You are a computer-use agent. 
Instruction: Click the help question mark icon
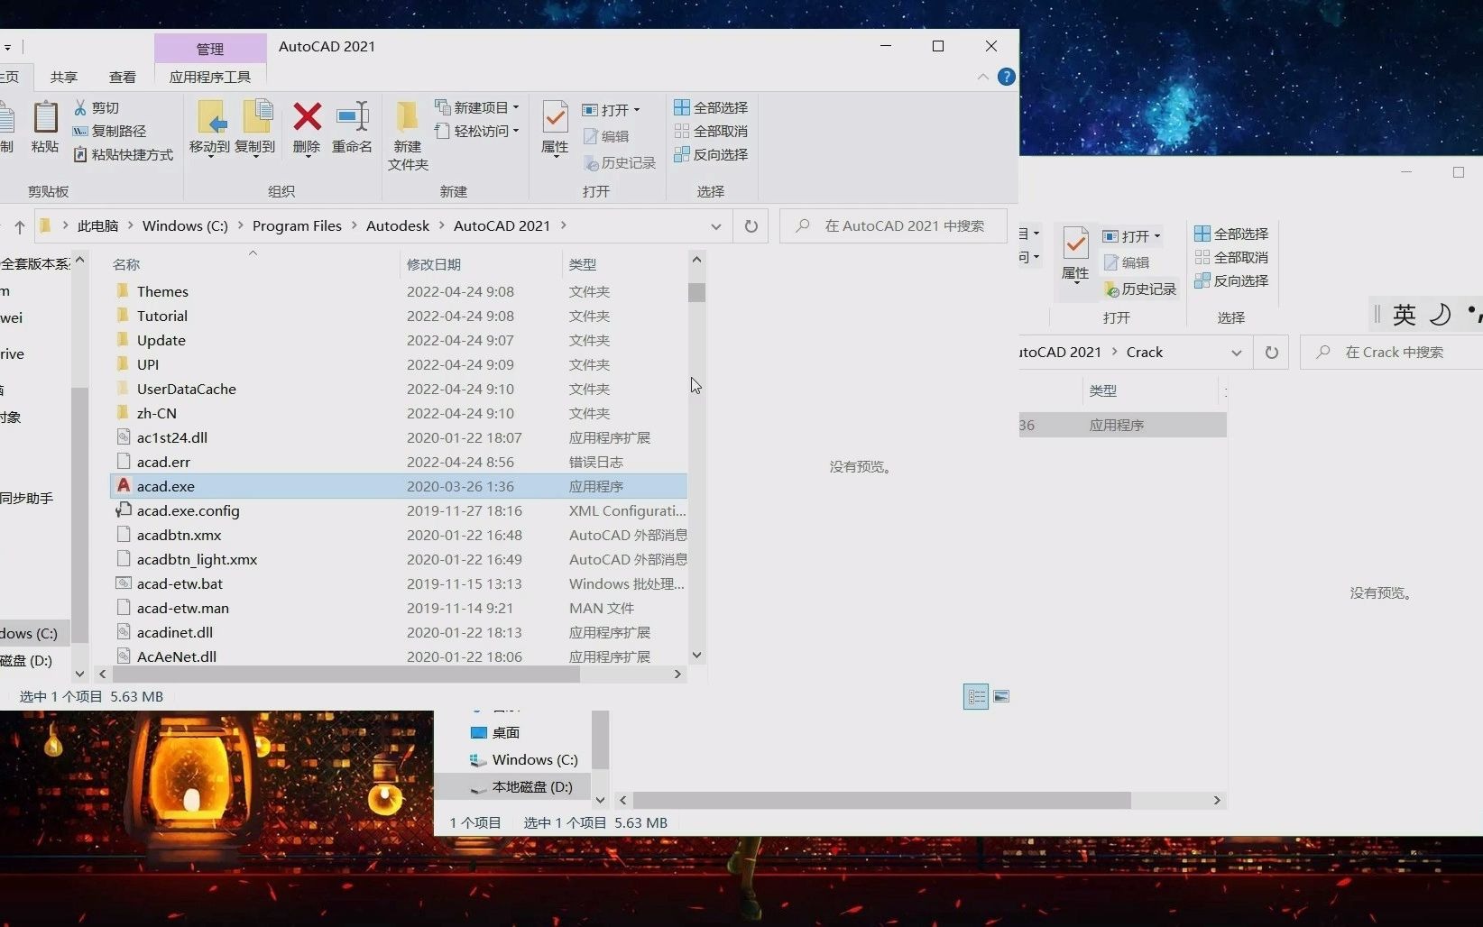tap(1007, 77)
